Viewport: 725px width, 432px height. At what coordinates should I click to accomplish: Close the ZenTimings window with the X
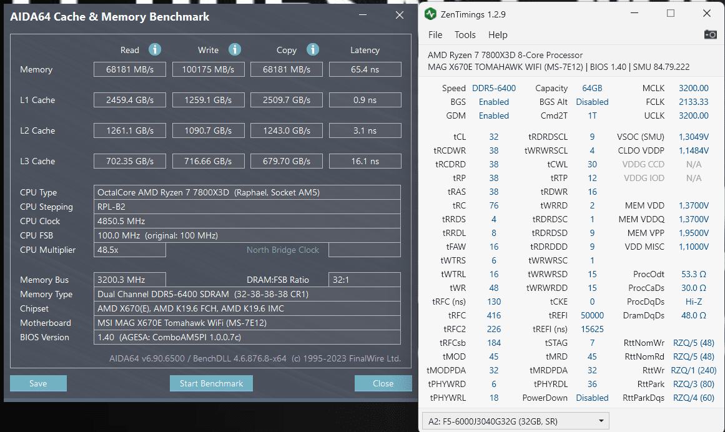click(x=706, y=13)
